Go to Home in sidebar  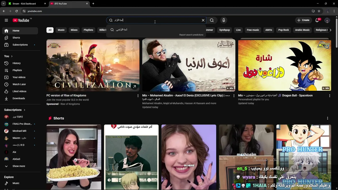coord(20,31)
